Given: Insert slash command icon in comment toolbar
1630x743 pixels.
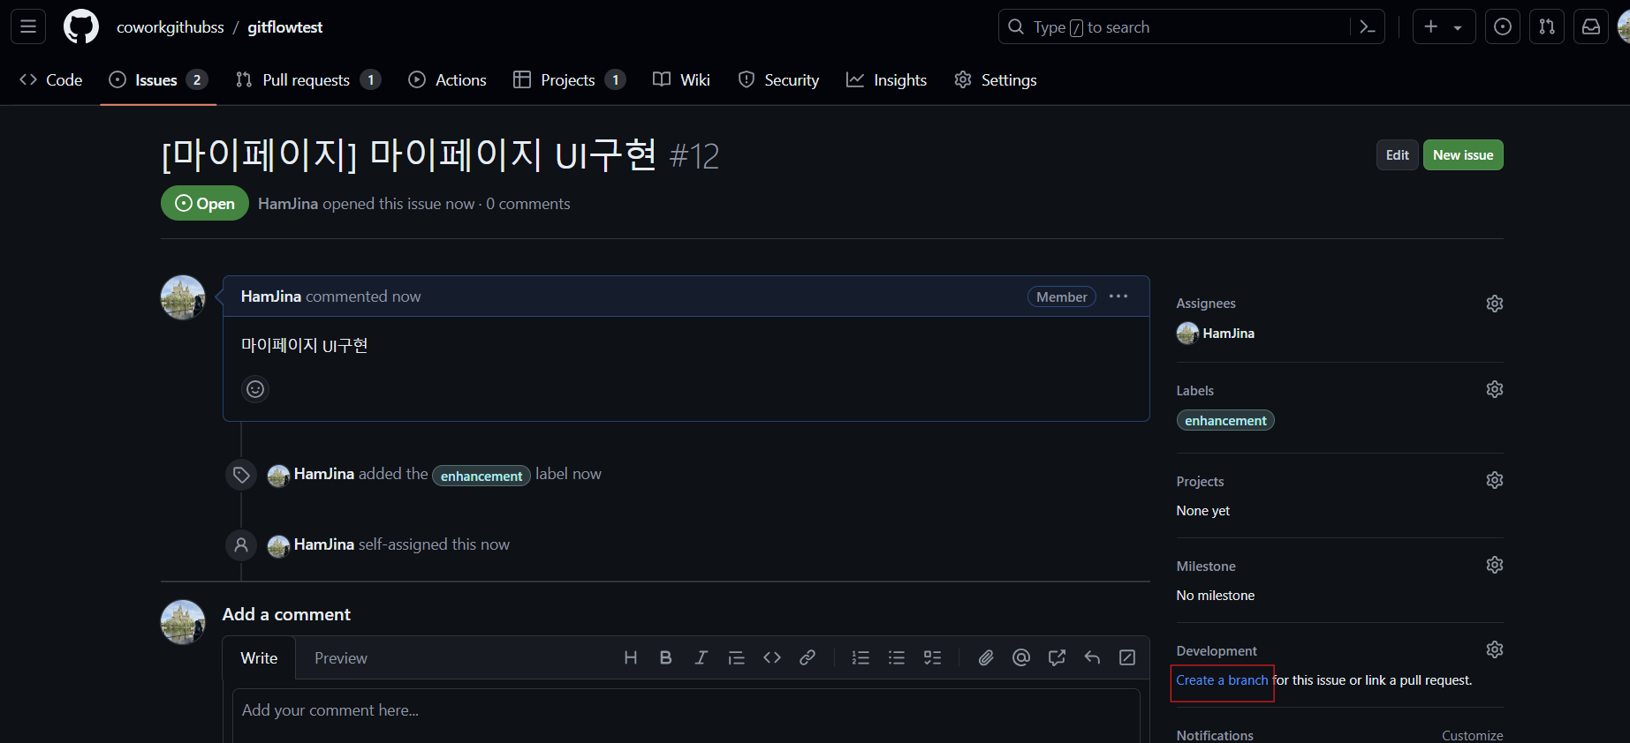Looking at the screenshot, I should (1127, 657).
